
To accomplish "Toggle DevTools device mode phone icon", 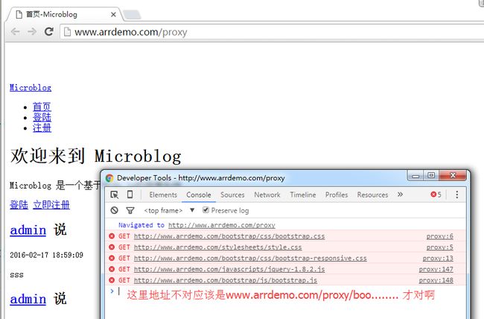I will click(130, 195).
